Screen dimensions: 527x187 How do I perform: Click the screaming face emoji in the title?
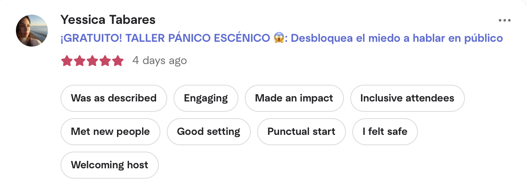279,38
